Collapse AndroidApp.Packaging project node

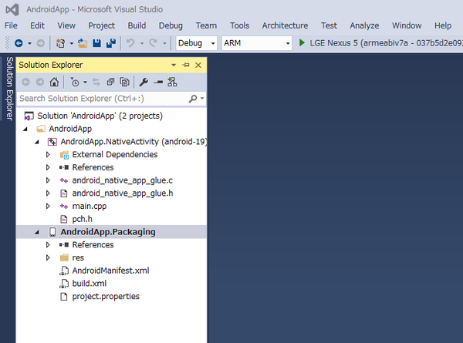(x=37, y=232)
